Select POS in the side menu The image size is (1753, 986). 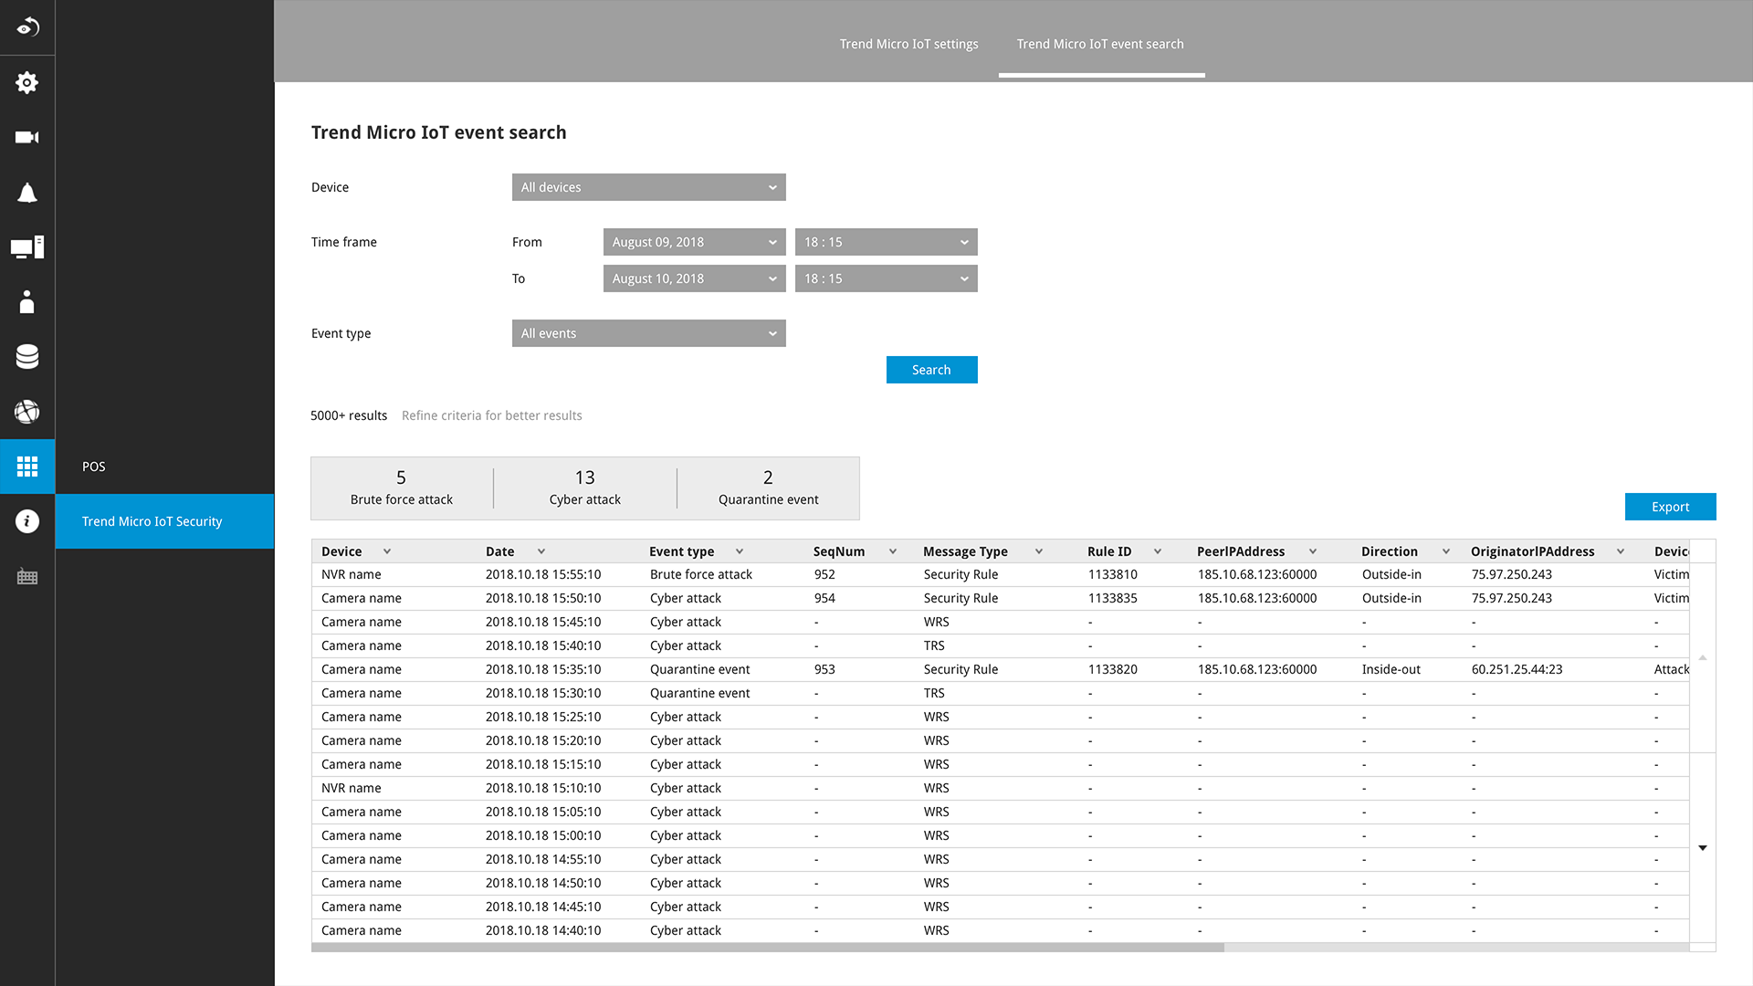pyautogui.click(x=94, y=467)
